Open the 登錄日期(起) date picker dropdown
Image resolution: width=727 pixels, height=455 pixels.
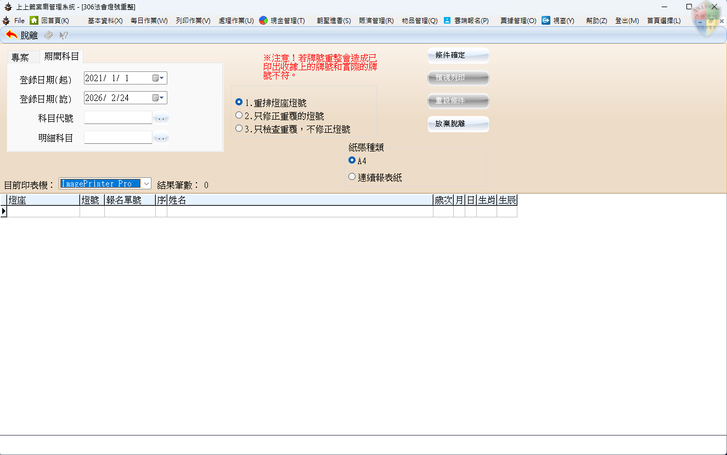(159, 78)
